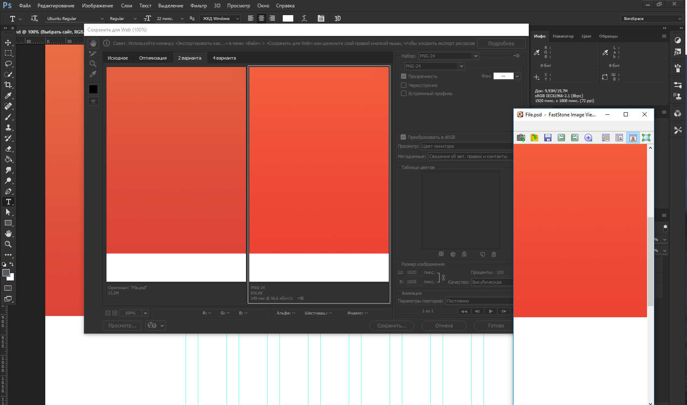Click the foreground color swatch

pos(6,273)
